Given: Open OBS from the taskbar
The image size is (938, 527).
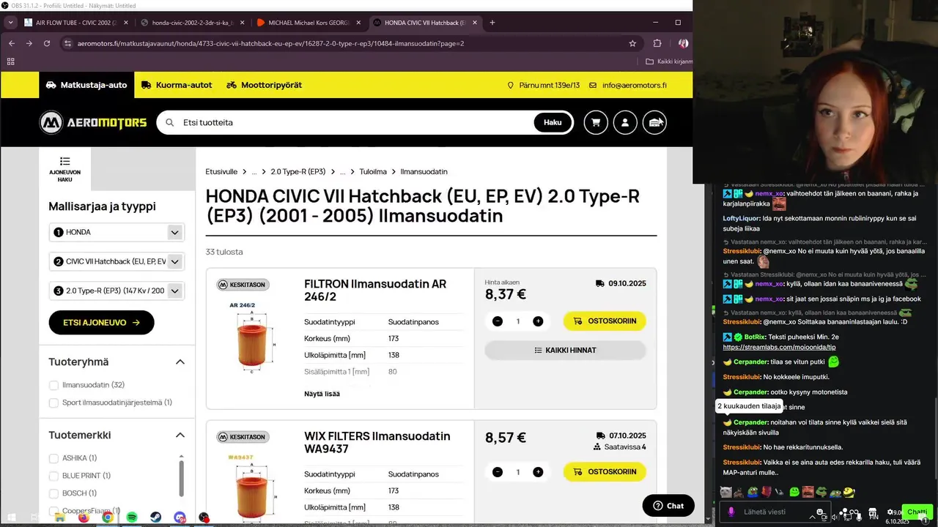Looking at the screenshot, I should (x=204, y=517).
